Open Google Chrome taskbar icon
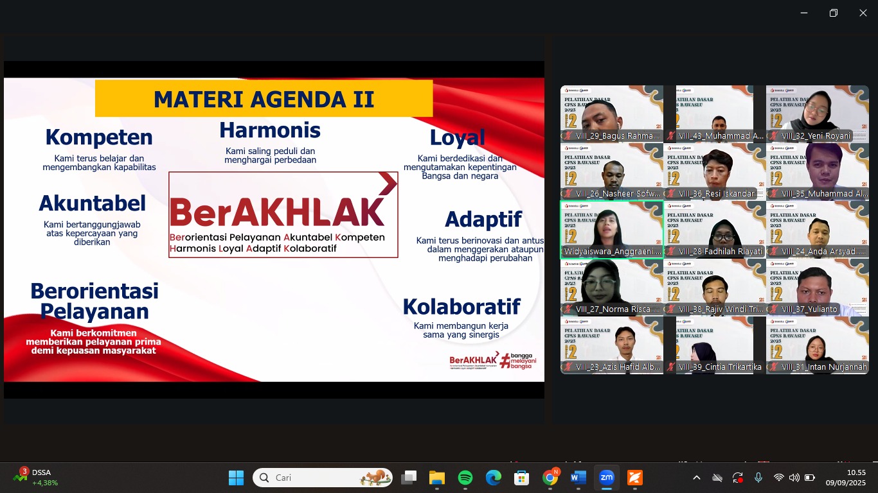 point(550,478)
